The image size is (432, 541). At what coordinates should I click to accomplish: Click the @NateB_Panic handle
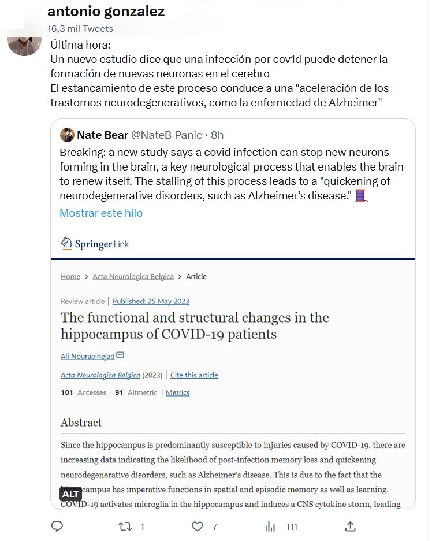pyautogui.click(x=167, y=135)
